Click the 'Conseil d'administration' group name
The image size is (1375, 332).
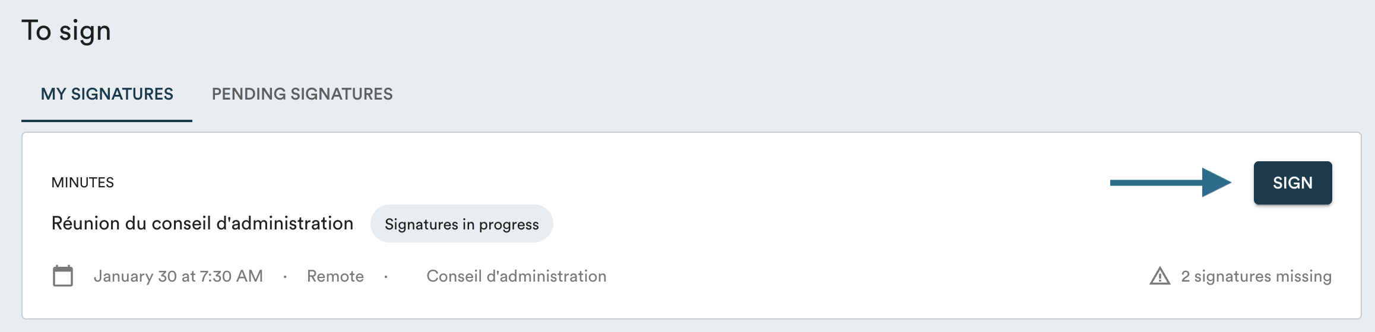[x=516, y=276]
